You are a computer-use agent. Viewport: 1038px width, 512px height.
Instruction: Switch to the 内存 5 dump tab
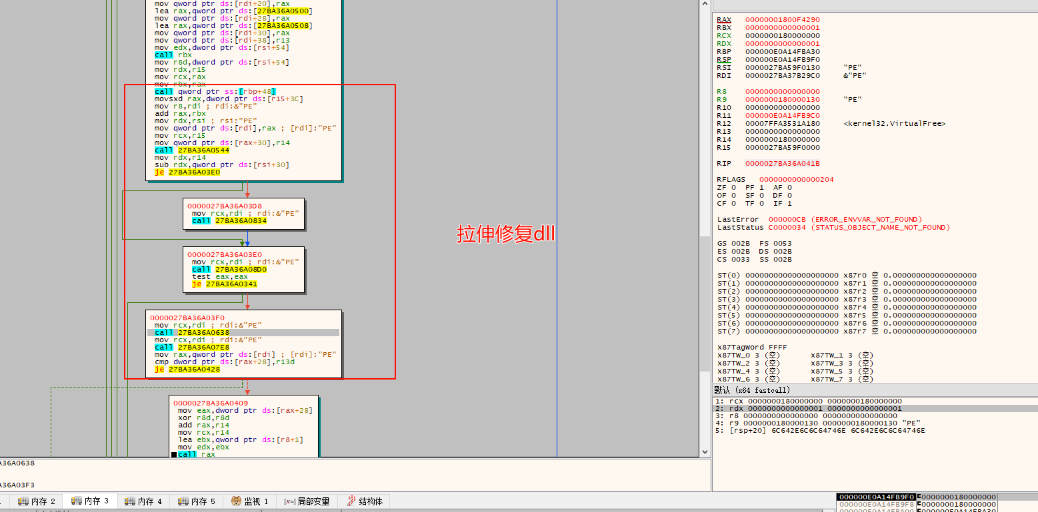pos(197,501)
